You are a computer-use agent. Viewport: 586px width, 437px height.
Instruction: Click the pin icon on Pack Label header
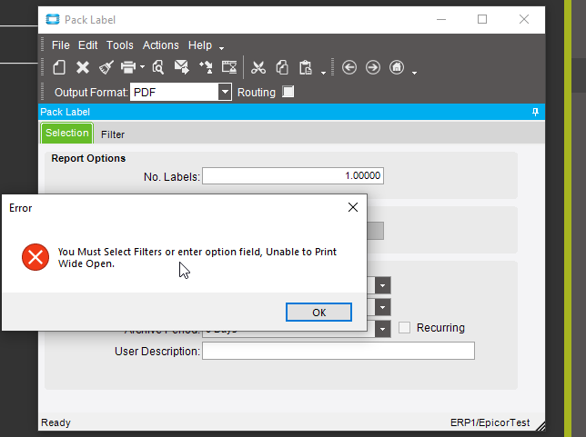[535, 112]
